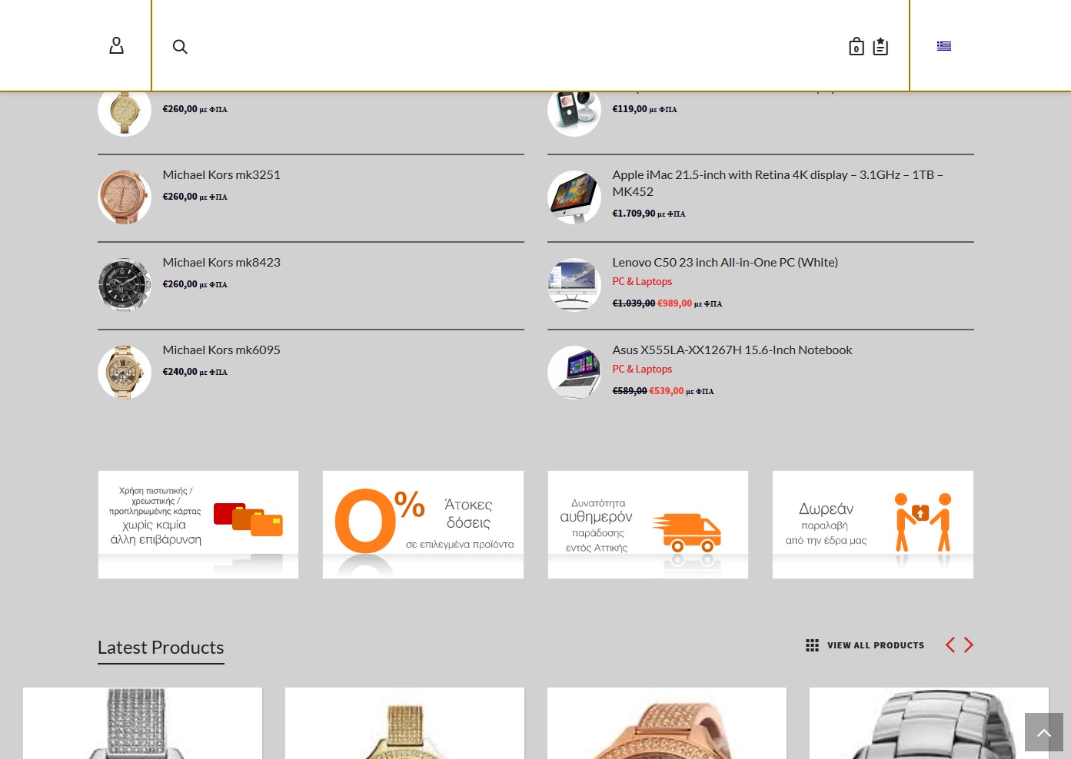Click the credit card payment banner
The height and width of the screenshot is (759, 1071).
point(198,525)
